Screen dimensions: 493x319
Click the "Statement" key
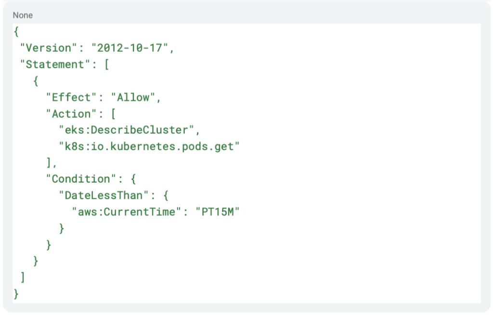[x=55, y=64]
